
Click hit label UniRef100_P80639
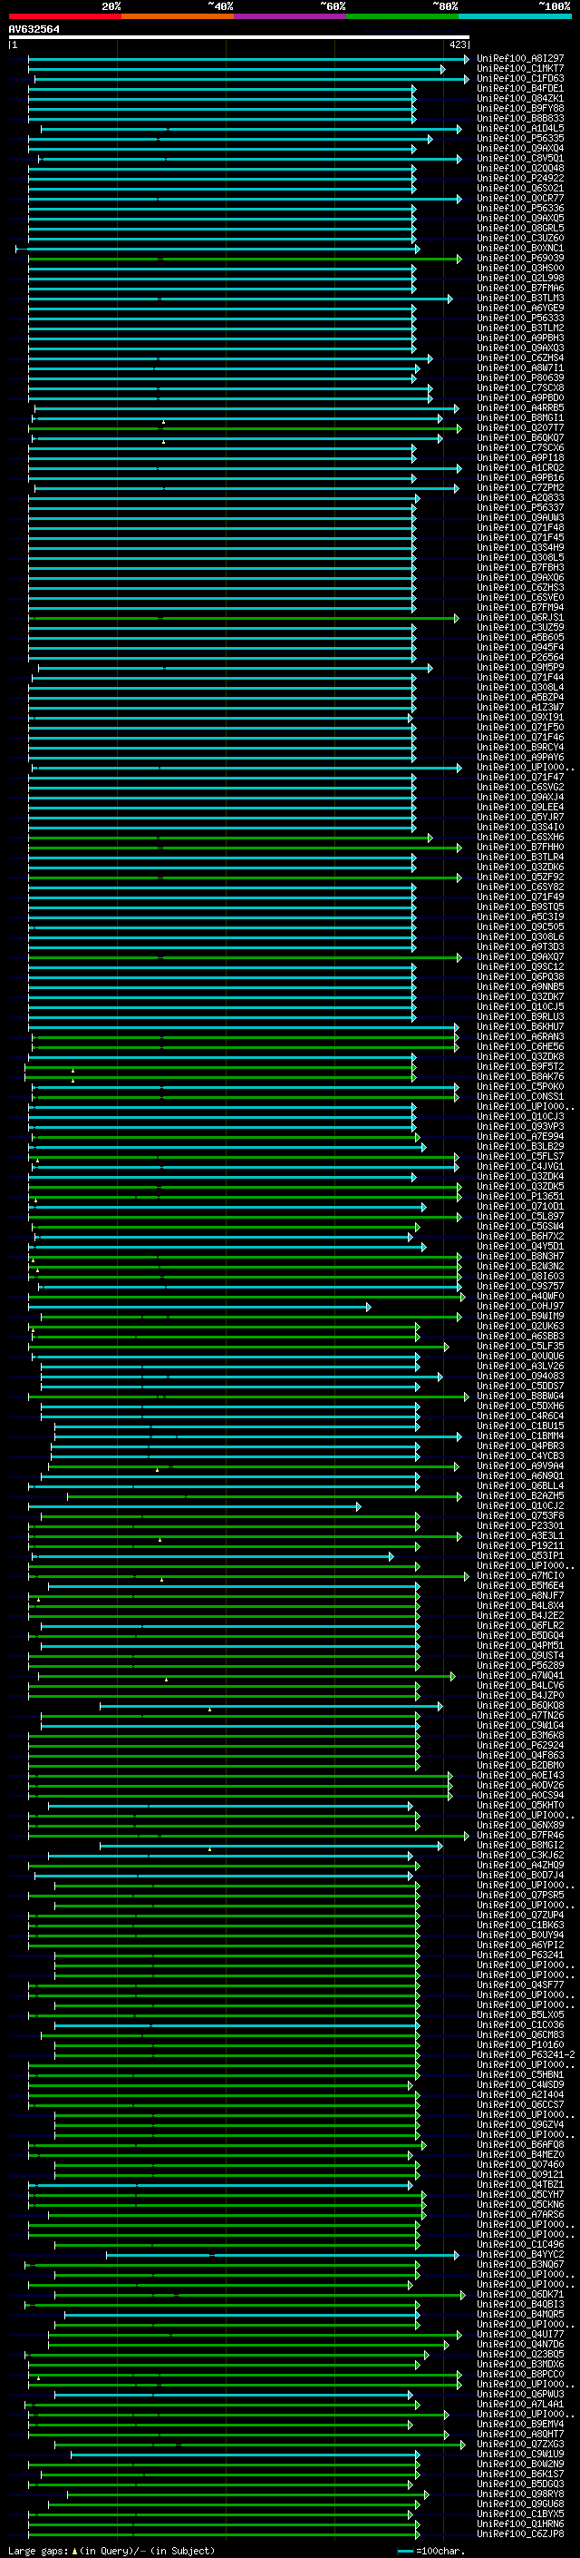(x=520, y=378)
